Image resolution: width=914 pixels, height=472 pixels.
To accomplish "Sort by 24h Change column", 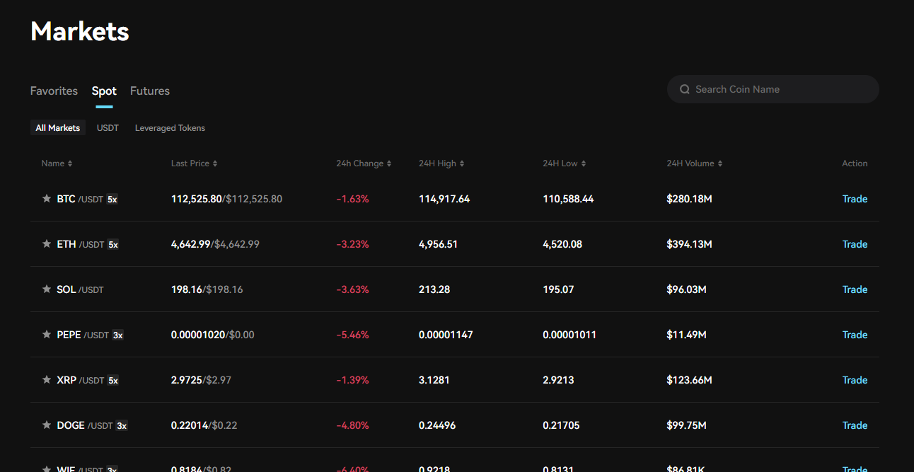I will (364, 163).
